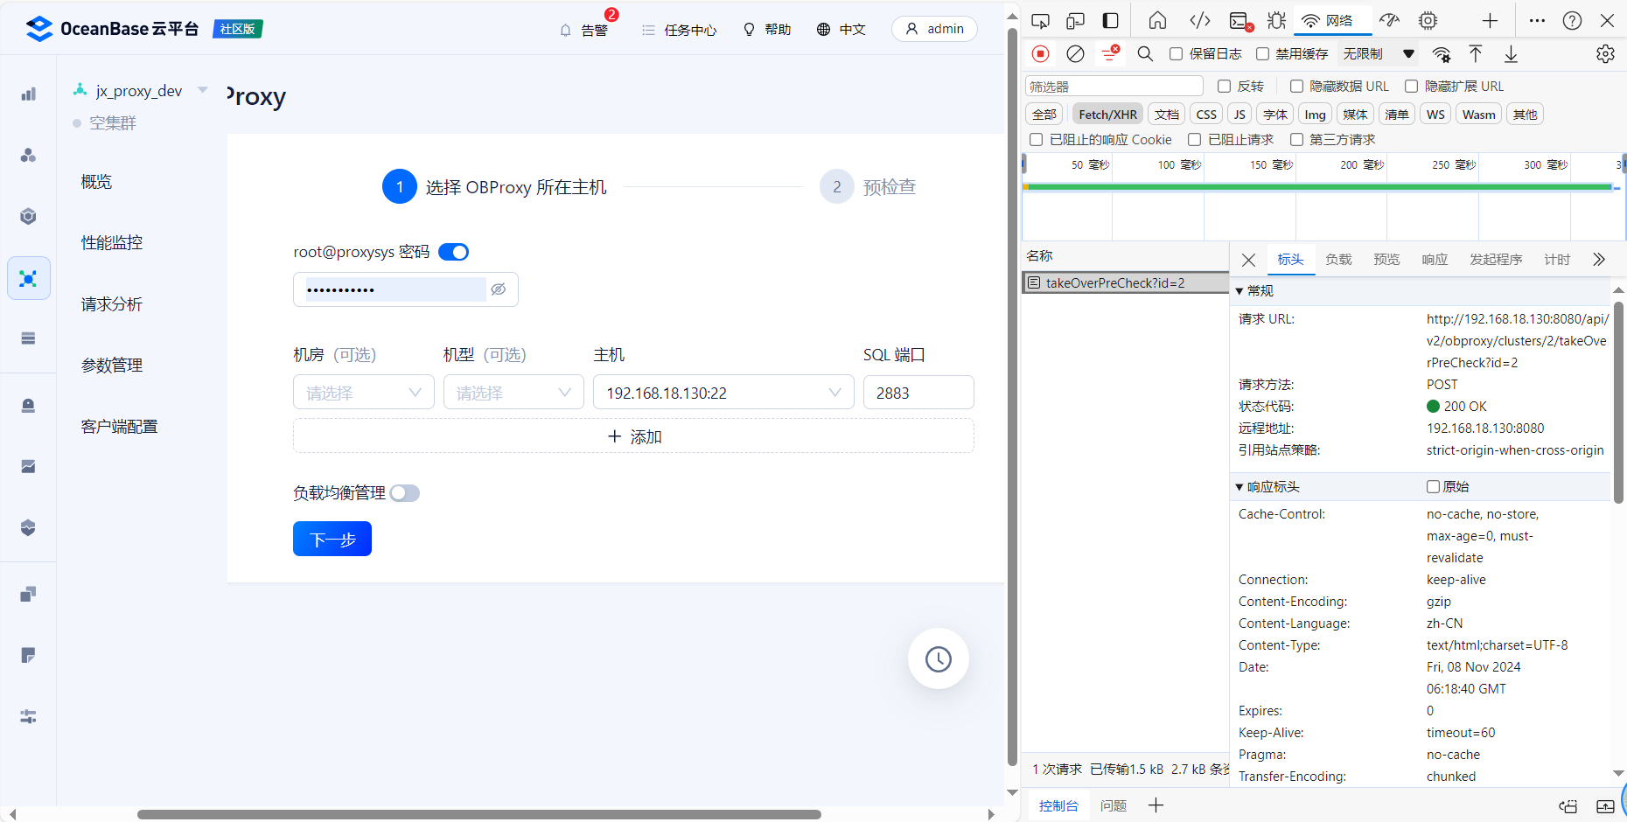Open the dashboard bar-chart sidebar icon
Image resolution: width=1627 pixels, height=822 pixels.
point(29,94)
